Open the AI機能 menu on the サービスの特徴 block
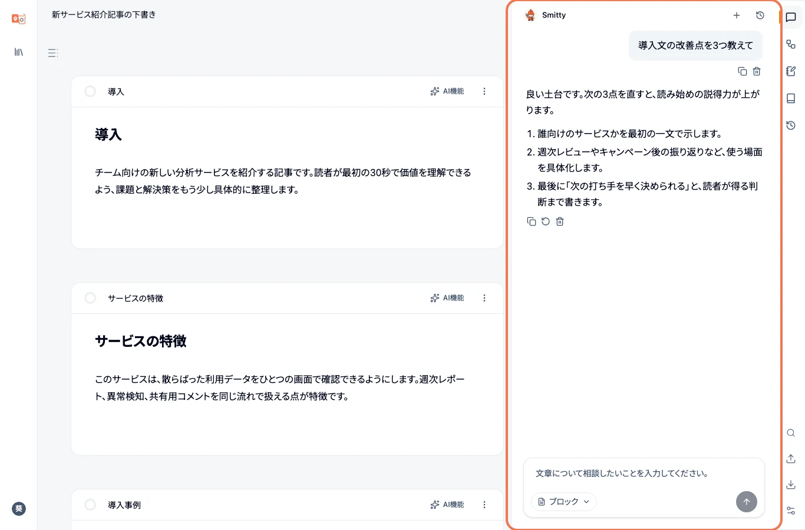805x530 pixels. pos(447,298)
